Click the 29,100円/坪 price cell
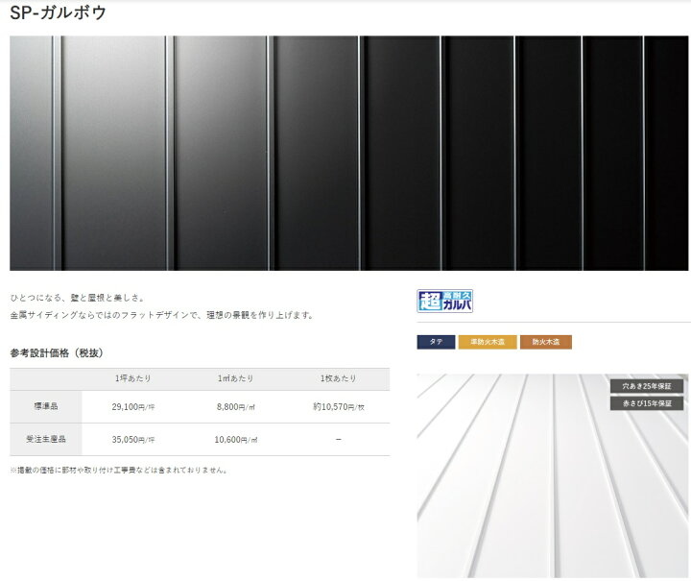 click(x=133, y=407)
